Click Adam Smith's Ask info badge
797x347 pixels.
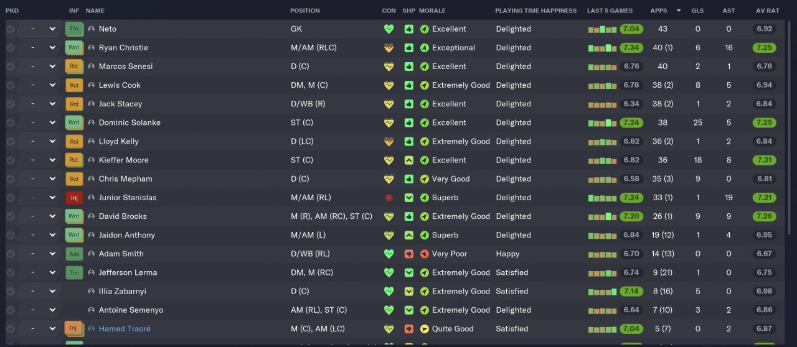pyautogui.click(x=73, y=254)
